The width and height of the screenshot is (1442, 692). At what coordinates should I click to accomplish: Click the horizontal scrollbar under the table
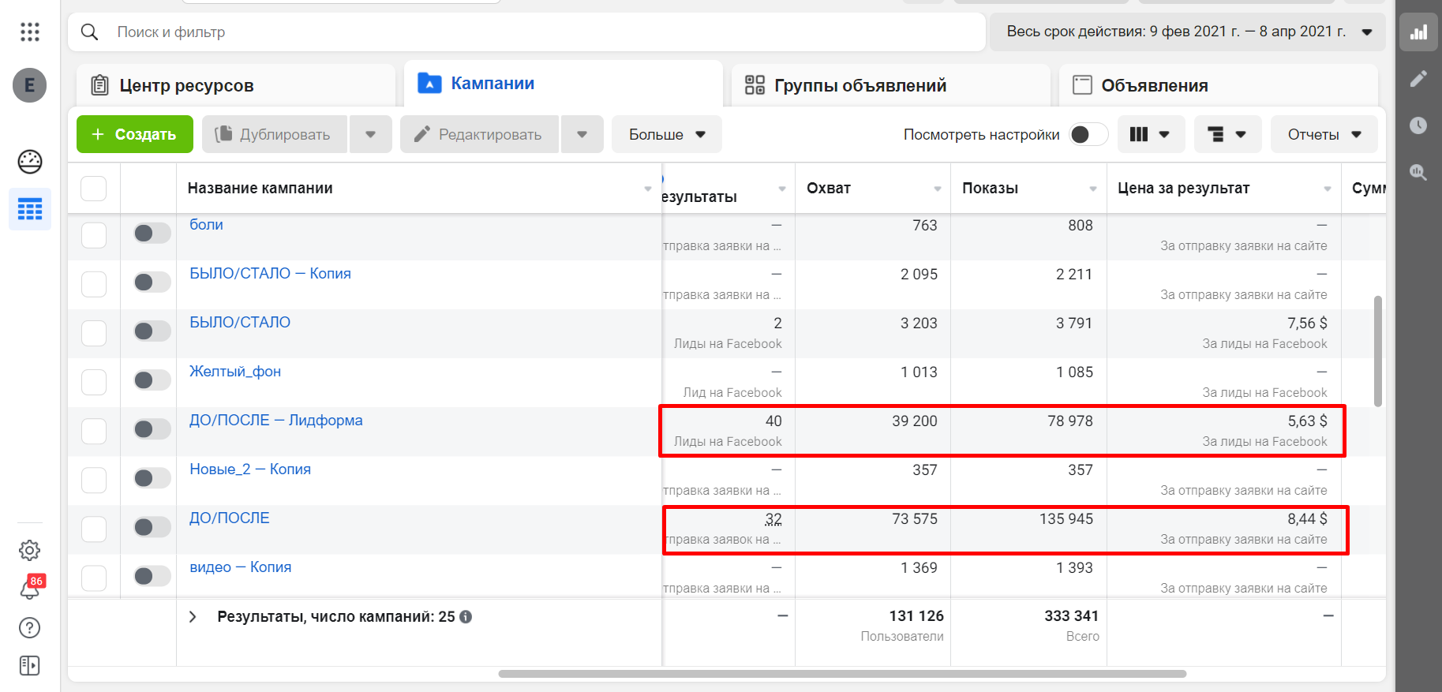842,674
